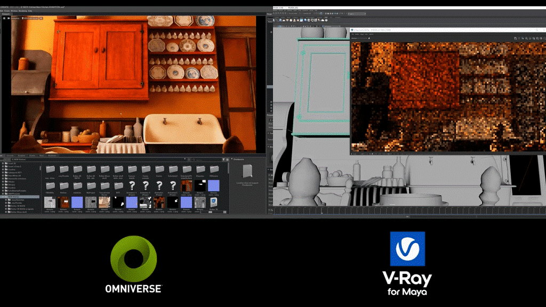The height and width of the screenshot is (307, 546).
Task: Select the .vrayThumbs subfolder in tree
Action: click(x=18, y=203)
